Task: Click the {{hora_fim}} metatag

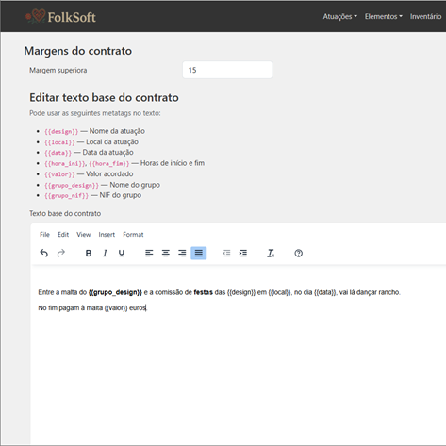Action: (x=109, y=164)
